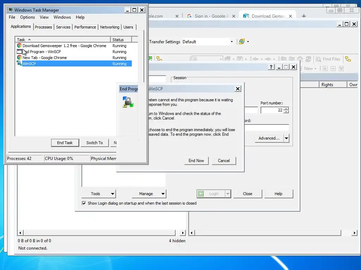Open a new Chrome tab with plus button
Screen dimensions: 361x270
pyautogui.click(x=304, y=16)
